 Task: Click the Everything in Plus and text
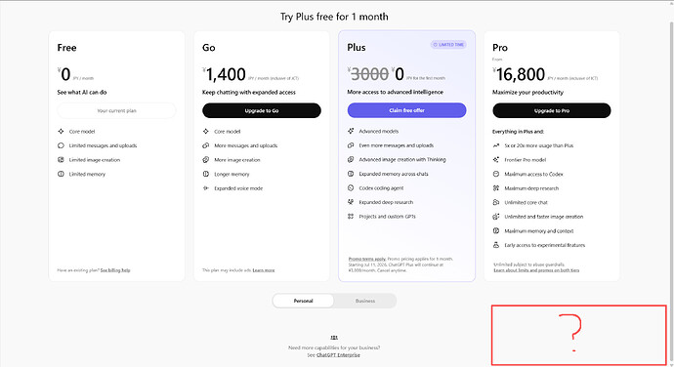tap(518, 132)
